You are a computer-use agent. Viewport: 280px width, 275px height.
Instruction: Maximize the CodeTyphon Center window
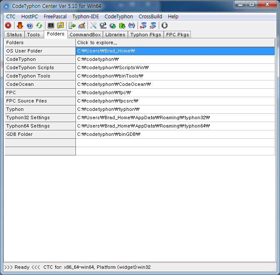[252, 4]
